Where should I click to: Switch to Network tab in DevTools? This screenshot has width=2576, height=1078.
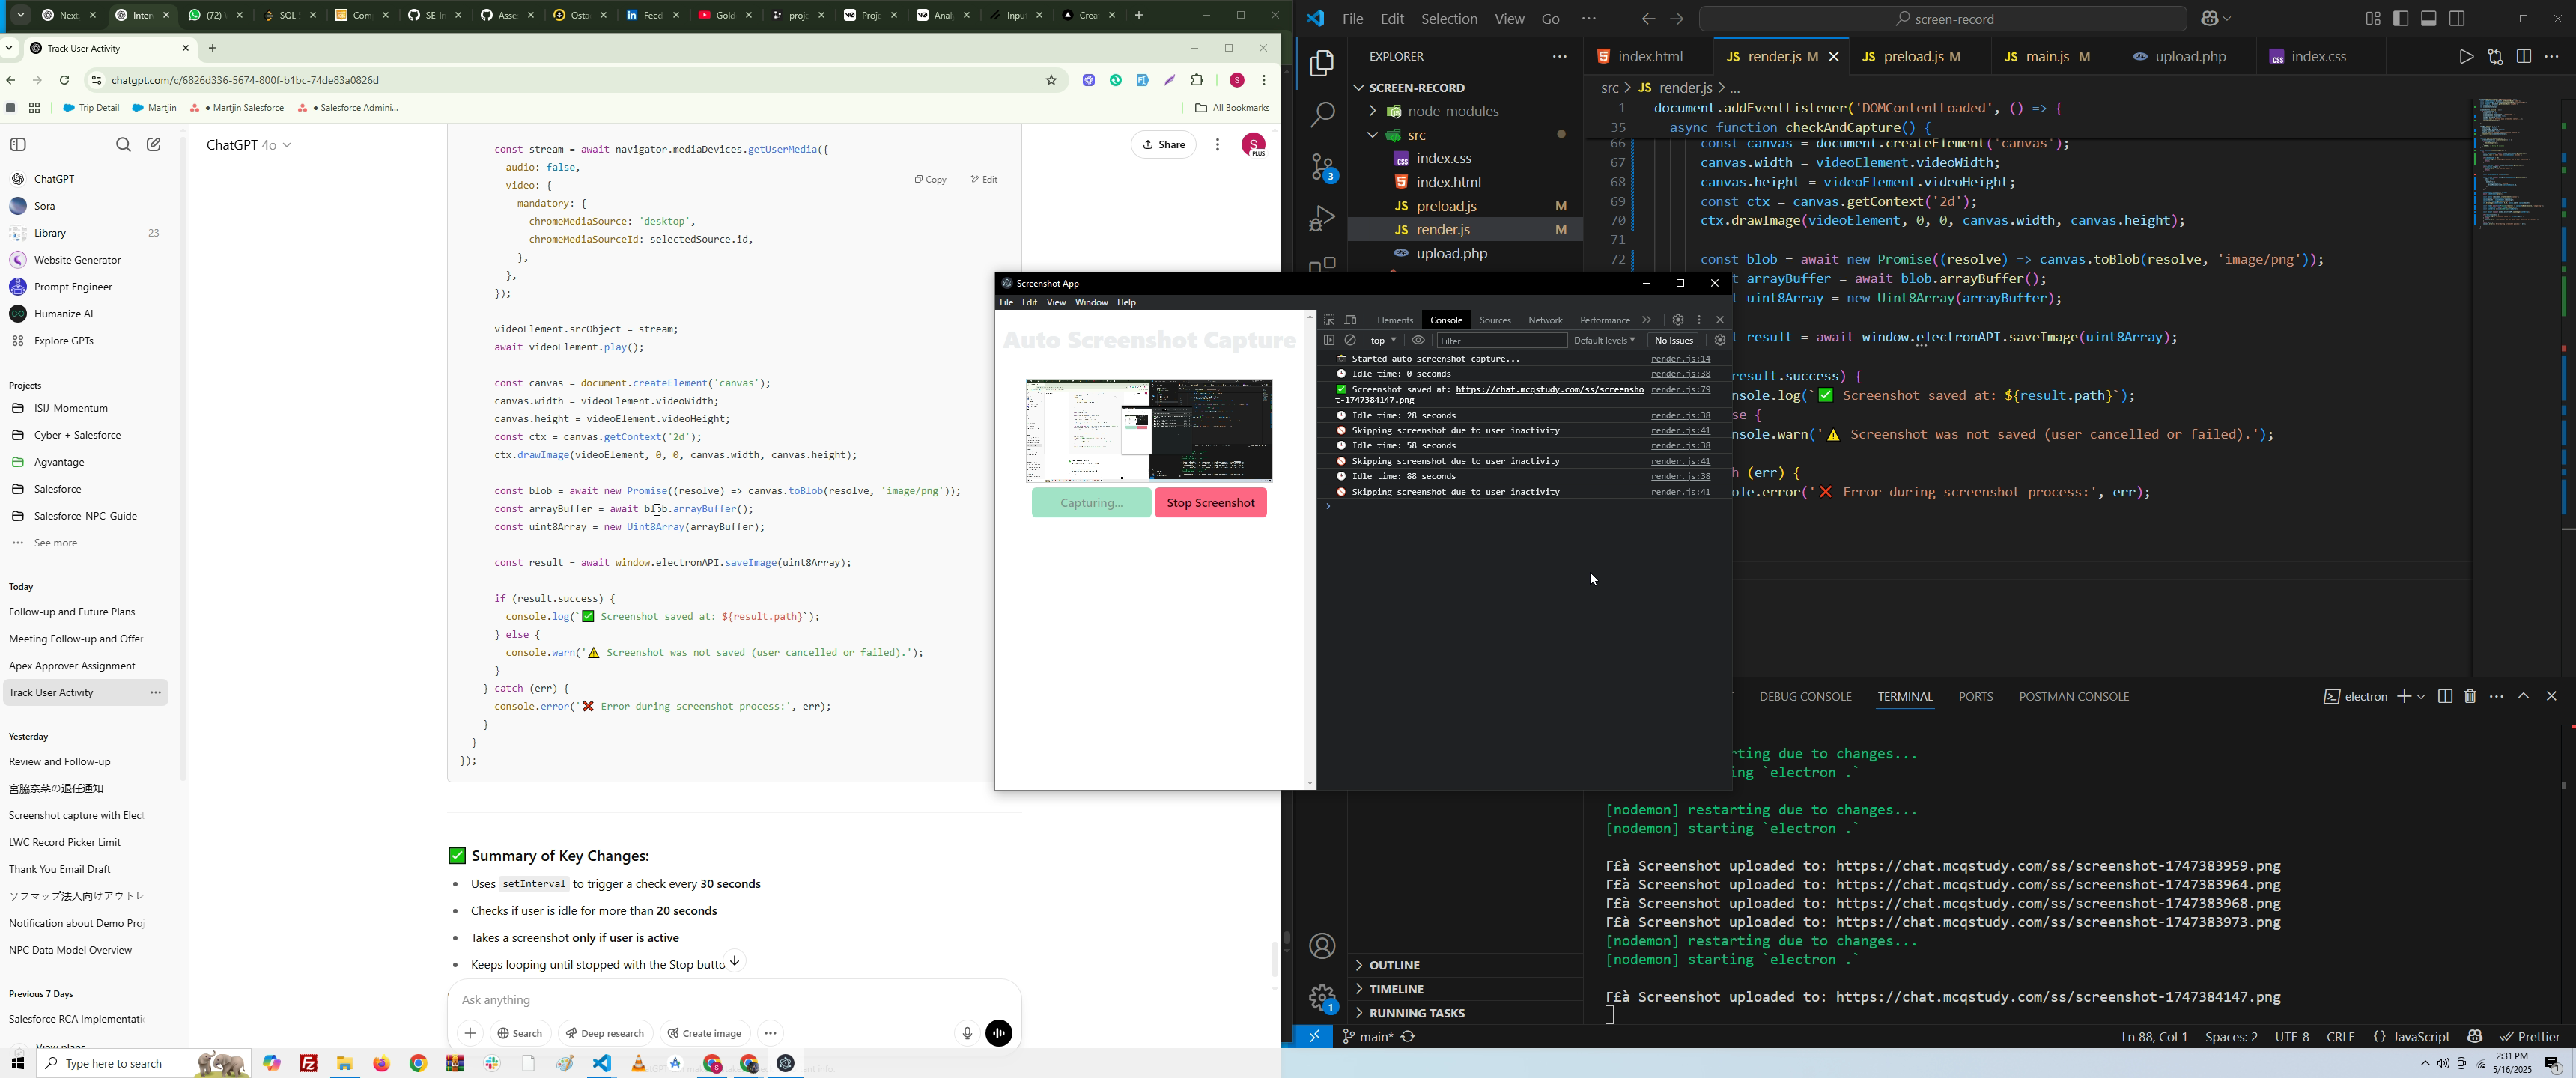pos(1545,320)
